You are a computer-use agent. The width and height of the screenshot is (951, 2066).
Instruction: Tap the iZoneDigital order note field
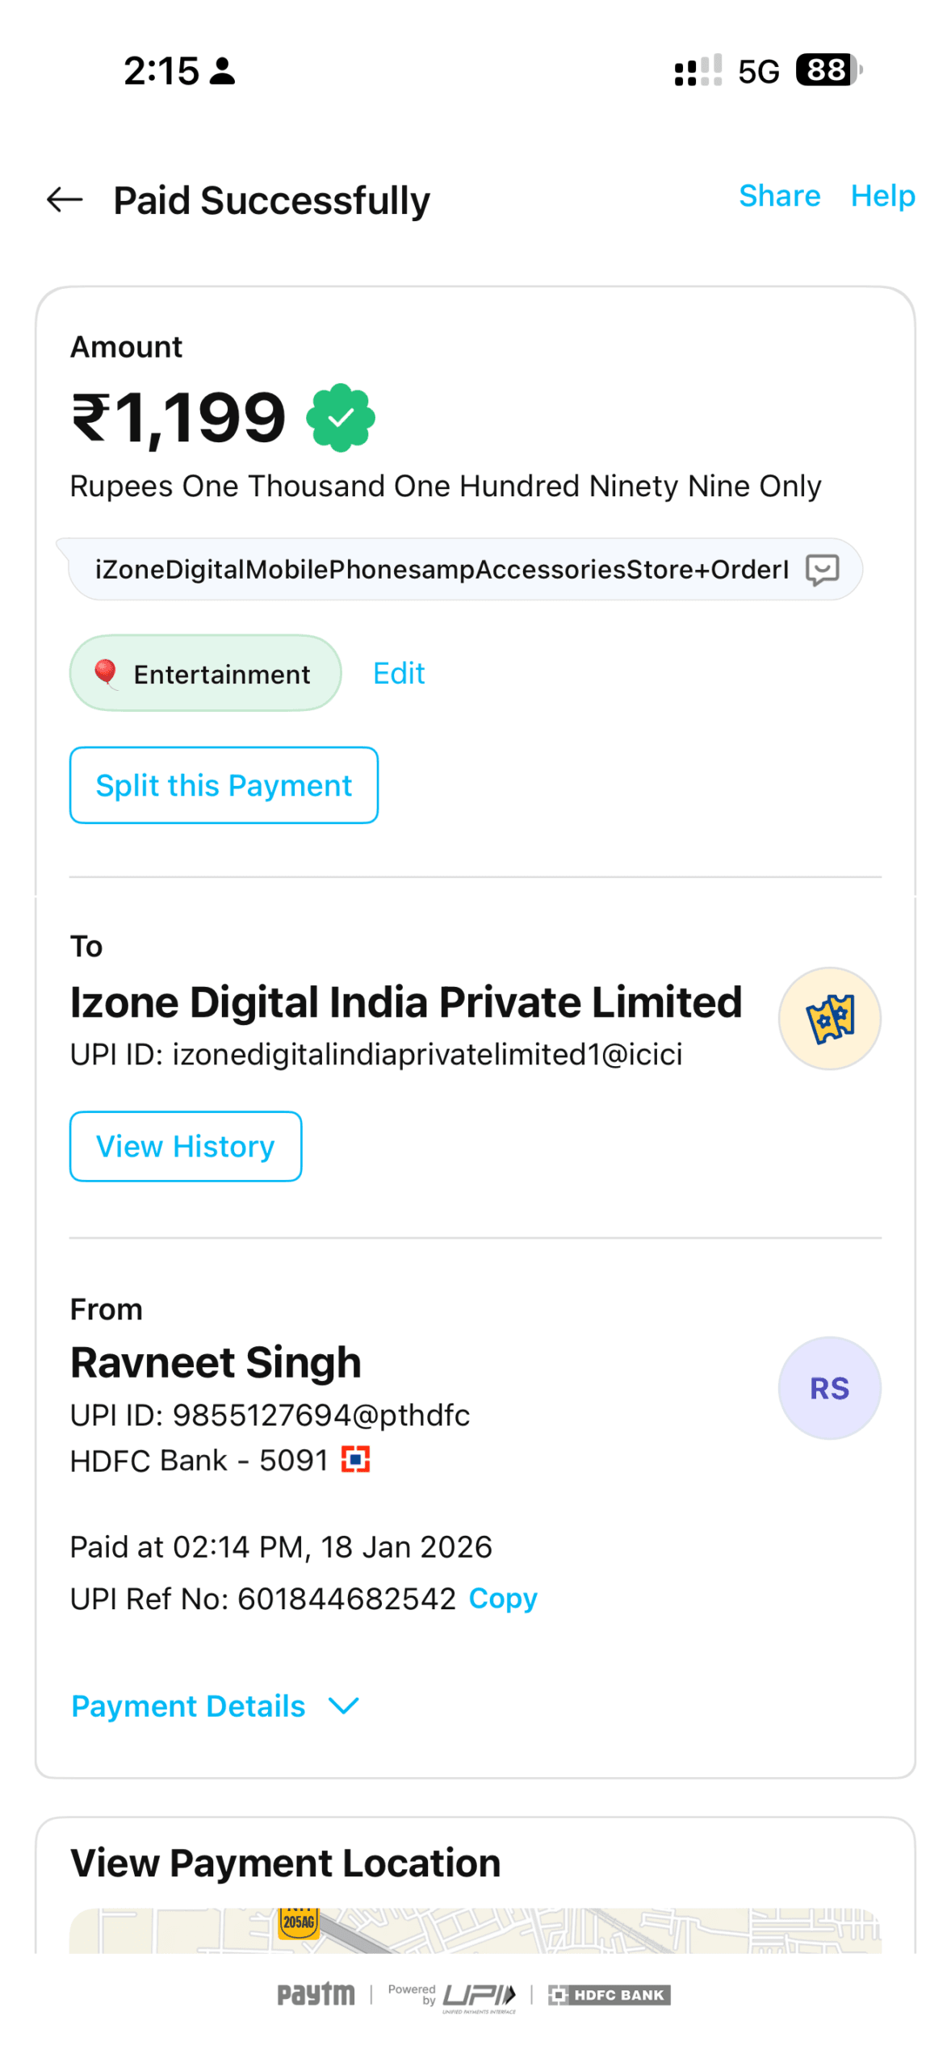(x=441, y=569)
